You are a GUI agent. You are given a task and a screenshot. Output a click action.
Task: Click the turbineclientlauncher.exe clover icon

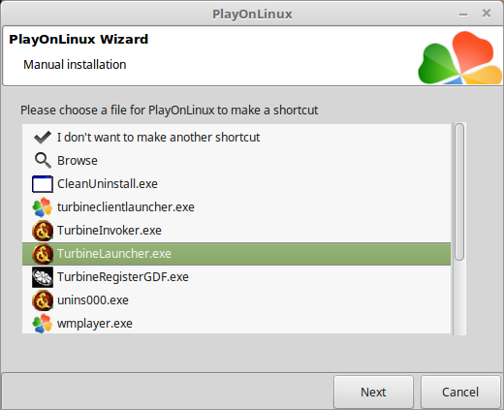pos(43,207)
